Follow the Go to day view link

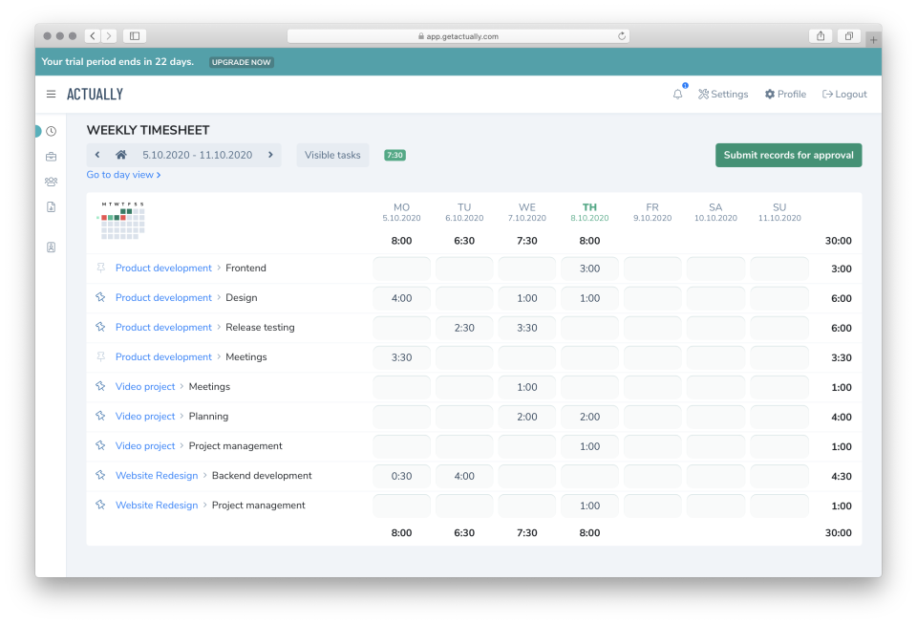(x=123, y=175)
